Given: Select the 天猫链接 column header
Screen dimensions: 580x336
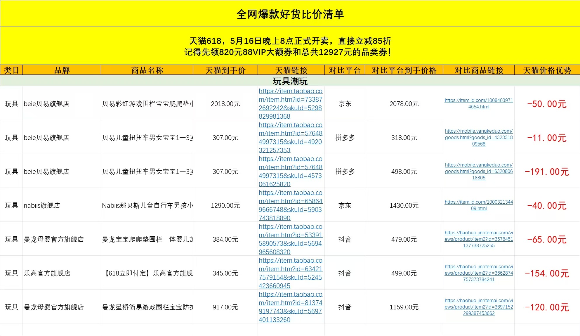Looking at the screenshot, I should pyautogui.click(x=291, y=70).
